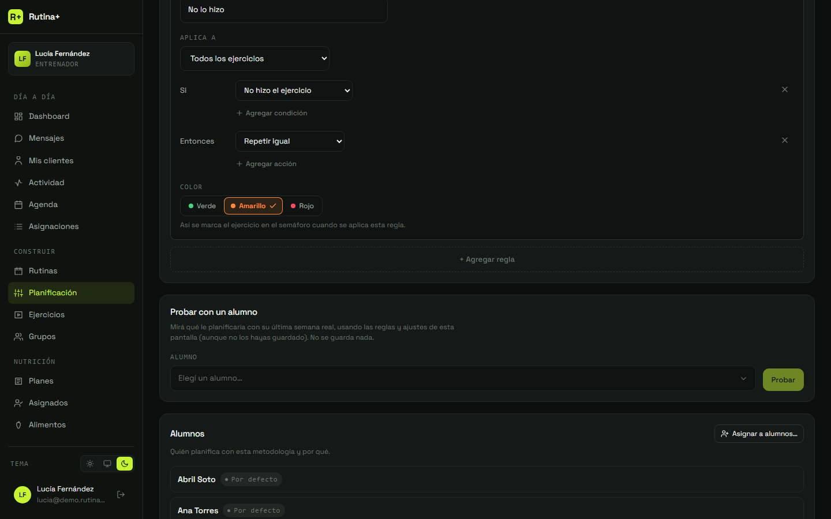This screenshot has height=519, width=831.
Task: Click the logout icon next to Lucía Fernández
Action: pos(121,494)
